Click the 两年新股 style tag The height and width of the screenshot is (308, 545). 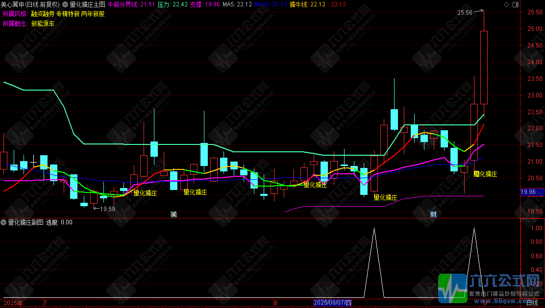coord(93,14)
